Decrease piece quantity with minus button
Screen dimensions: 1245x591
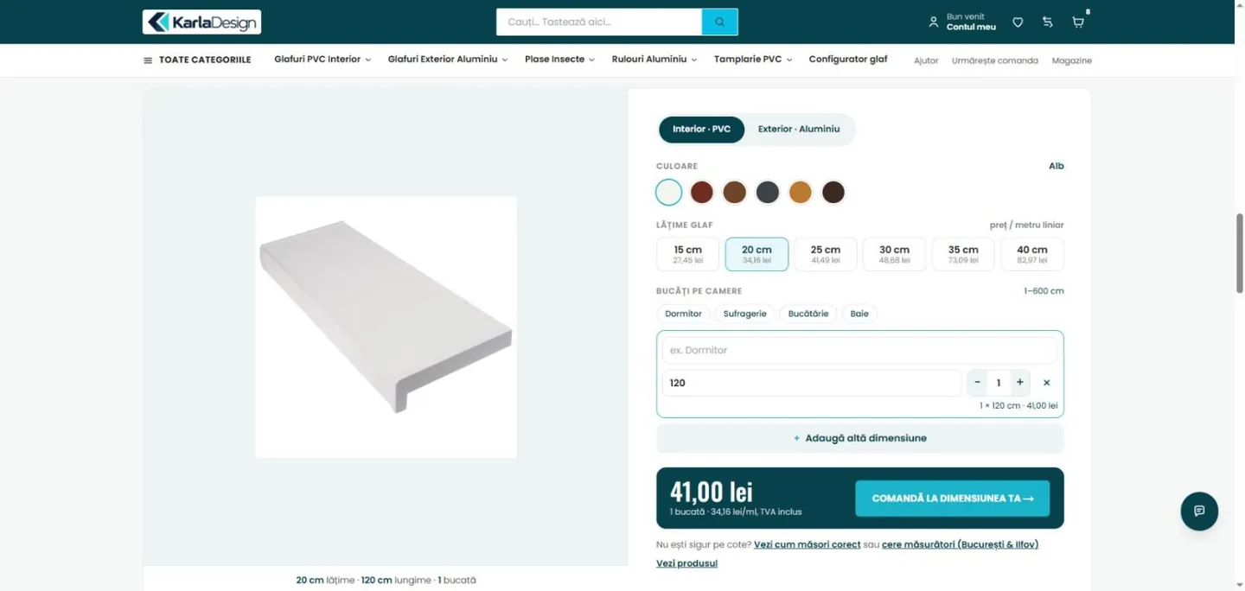click(x=978, y=383)
